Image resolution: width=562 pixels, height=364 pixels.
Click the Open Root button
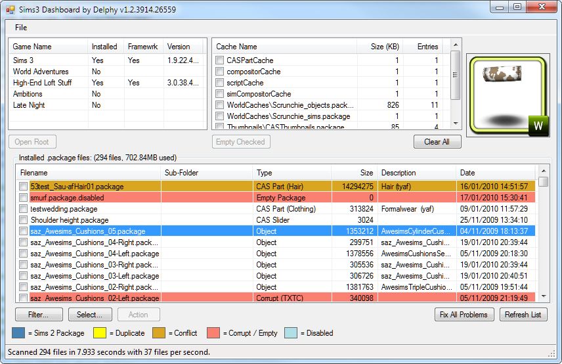[x=32, y=142]
